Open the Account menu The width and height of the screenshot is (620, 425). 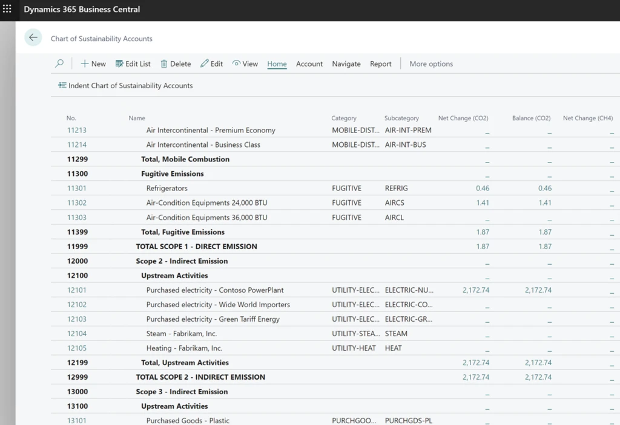pyautogui.click(x=309, y=63)
